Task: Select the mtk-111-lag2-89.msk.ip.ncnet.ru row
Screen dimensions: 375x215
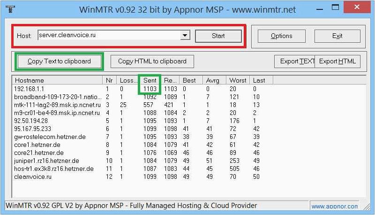Action: (x=143, y=105)
